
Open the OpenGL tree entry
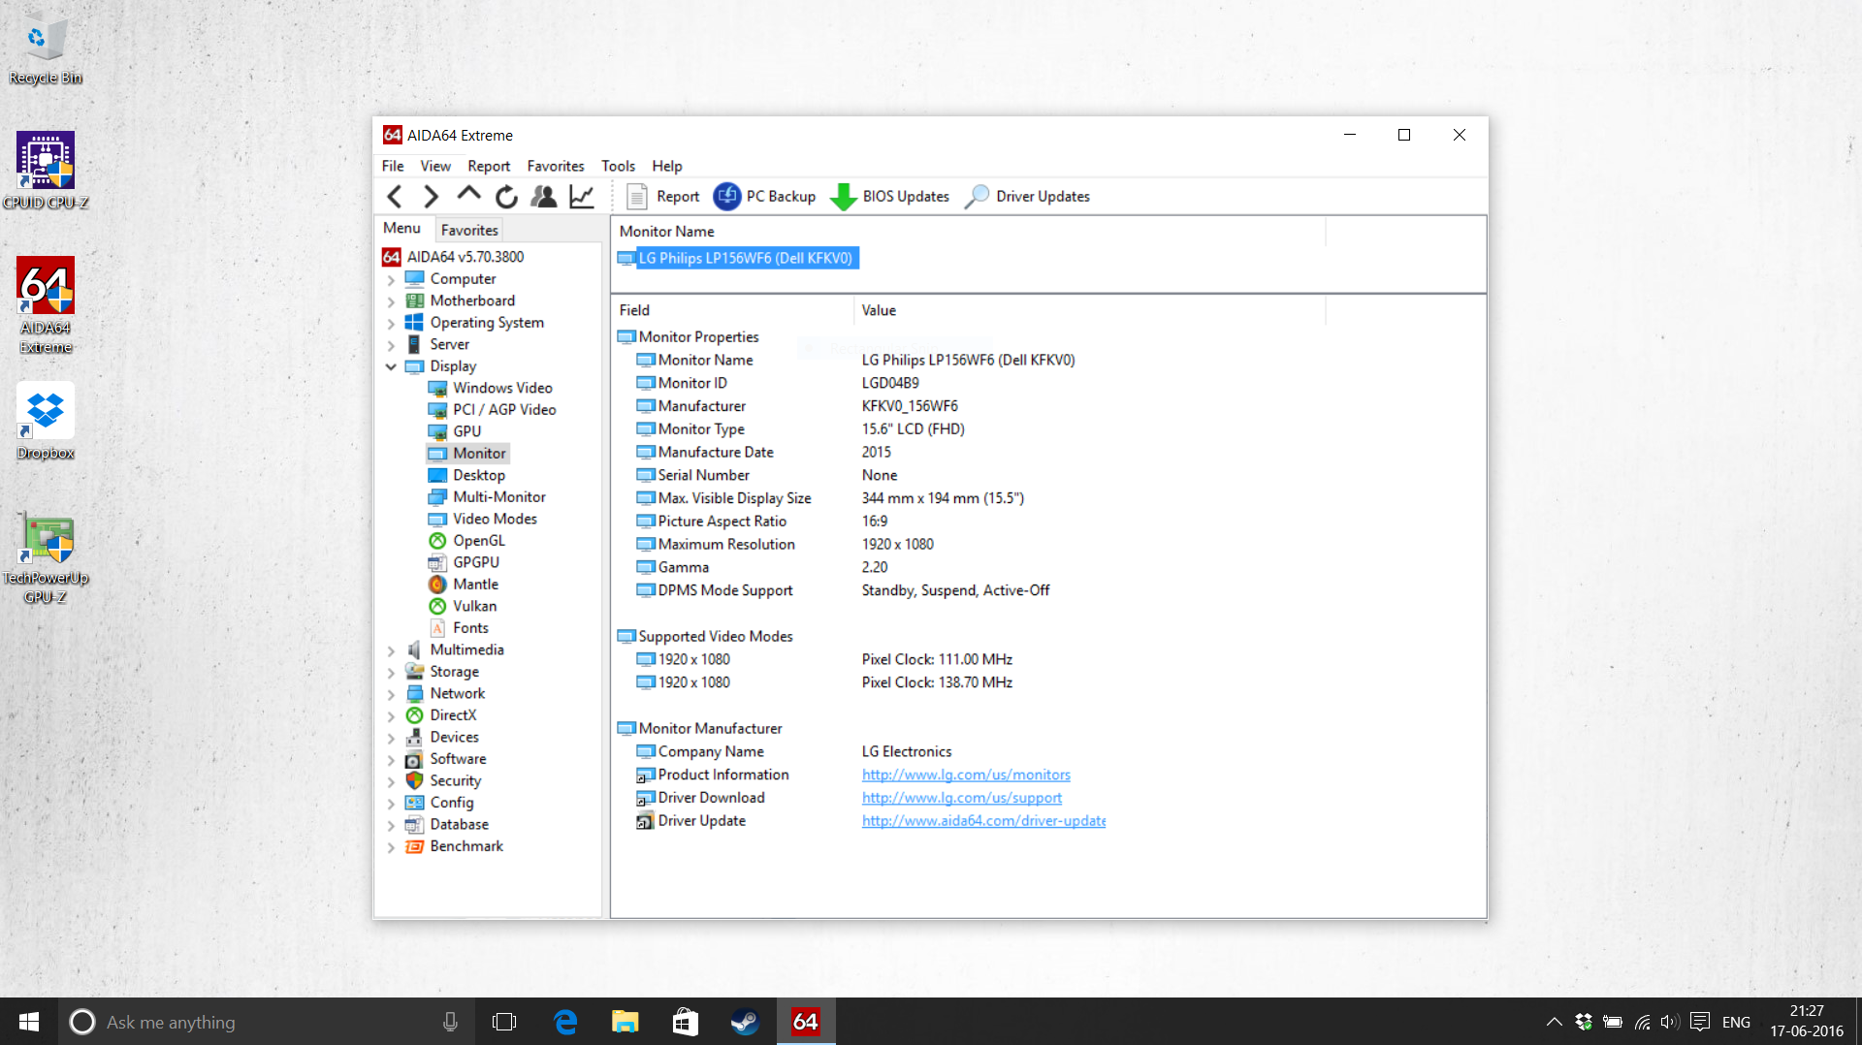click(x=478, y=541)
